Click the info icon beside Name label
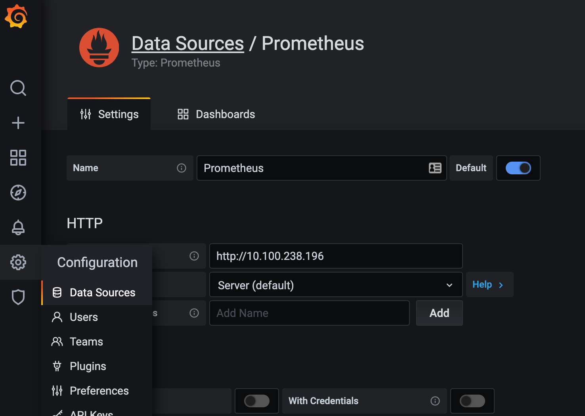 [182, 168]
